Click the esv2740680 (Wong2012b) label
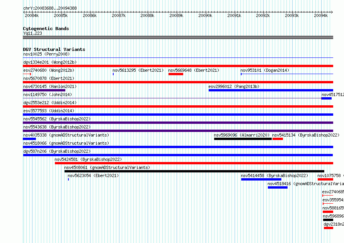The image size is (344, 243). (x=49, y=70)
